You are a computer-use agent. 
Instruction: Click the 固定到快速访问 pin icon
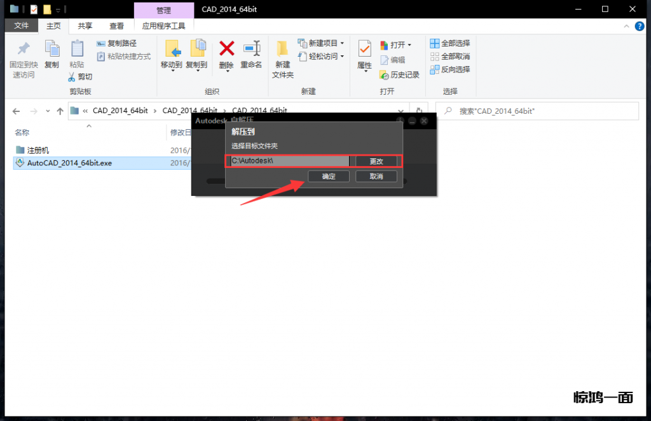(24, 49)
